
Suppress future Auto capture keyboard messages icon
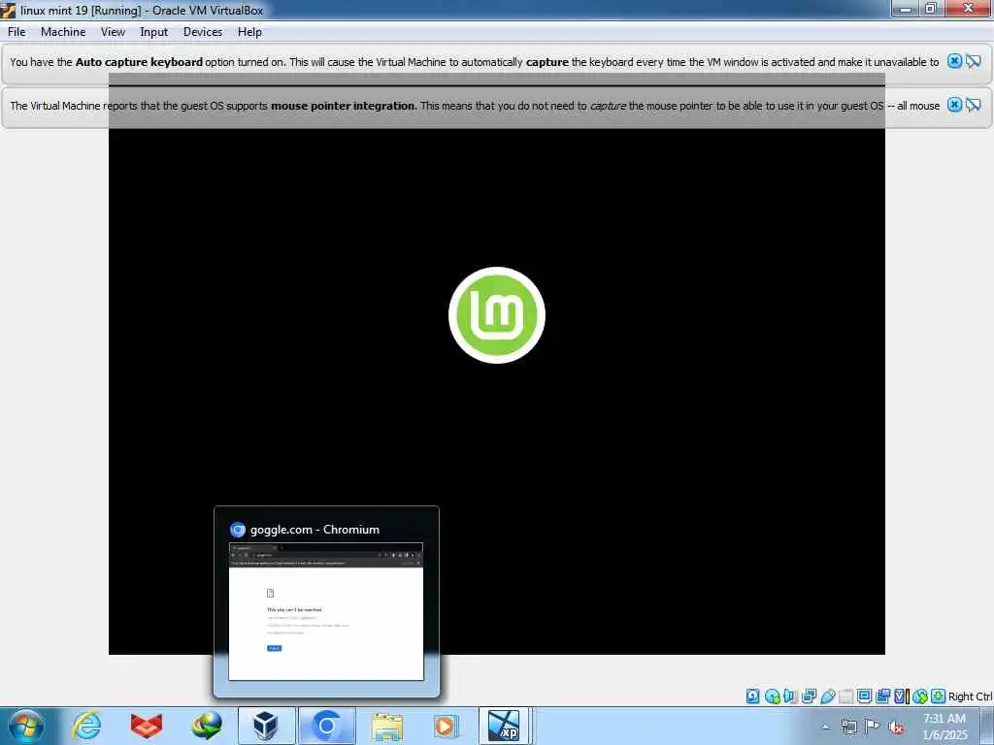pyautogui.click(x=973, y=61)
